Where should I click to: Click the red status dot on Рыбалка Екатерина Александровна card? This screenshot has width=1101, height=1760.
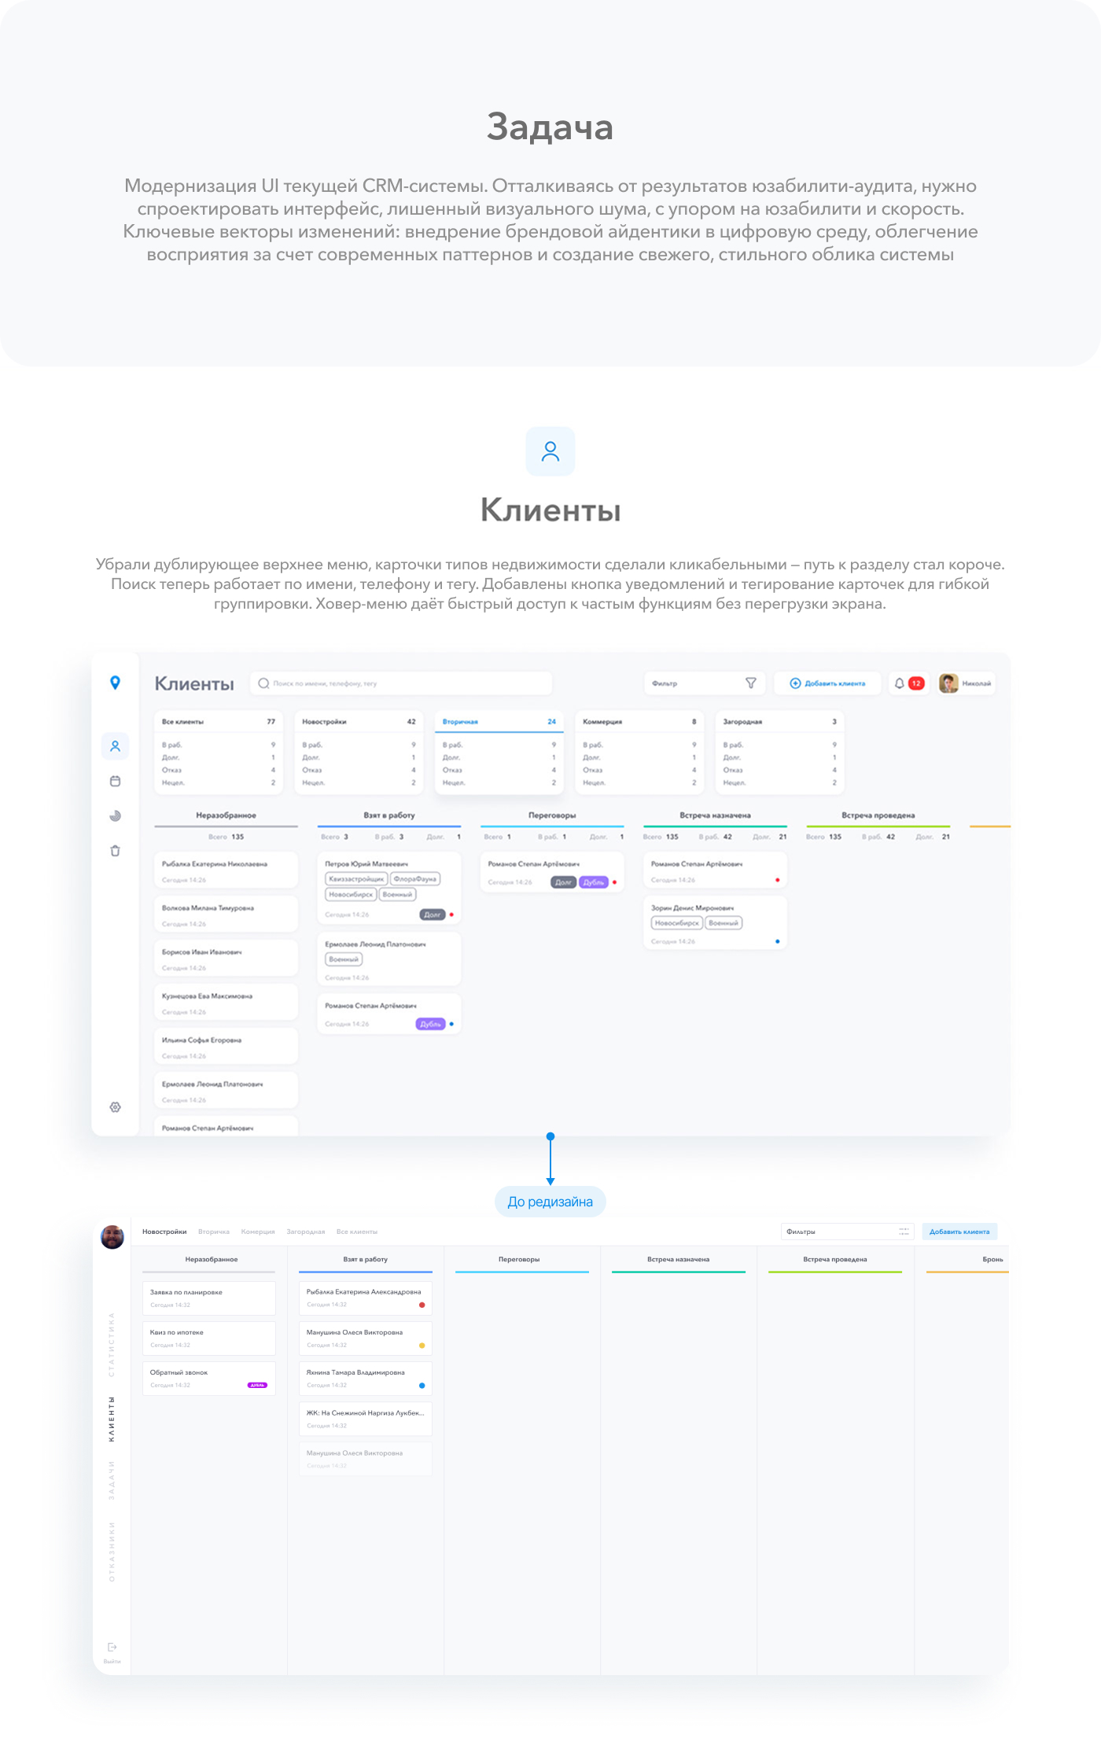[422, 1305]
